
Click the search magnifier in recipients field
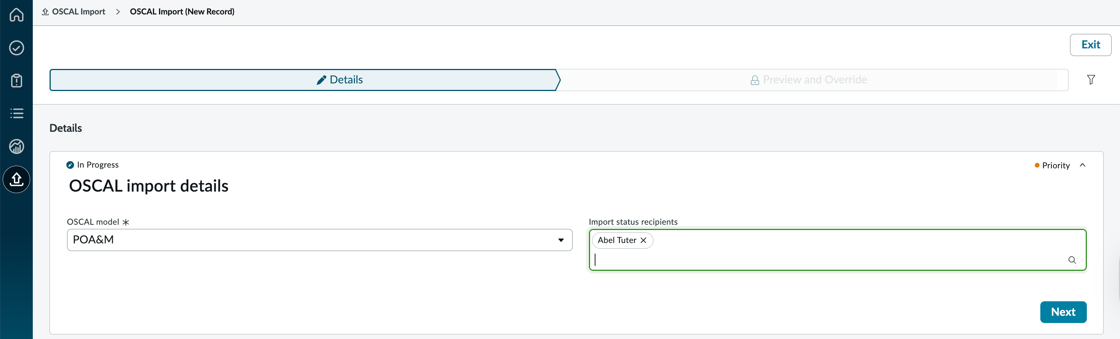point(1072,260)
